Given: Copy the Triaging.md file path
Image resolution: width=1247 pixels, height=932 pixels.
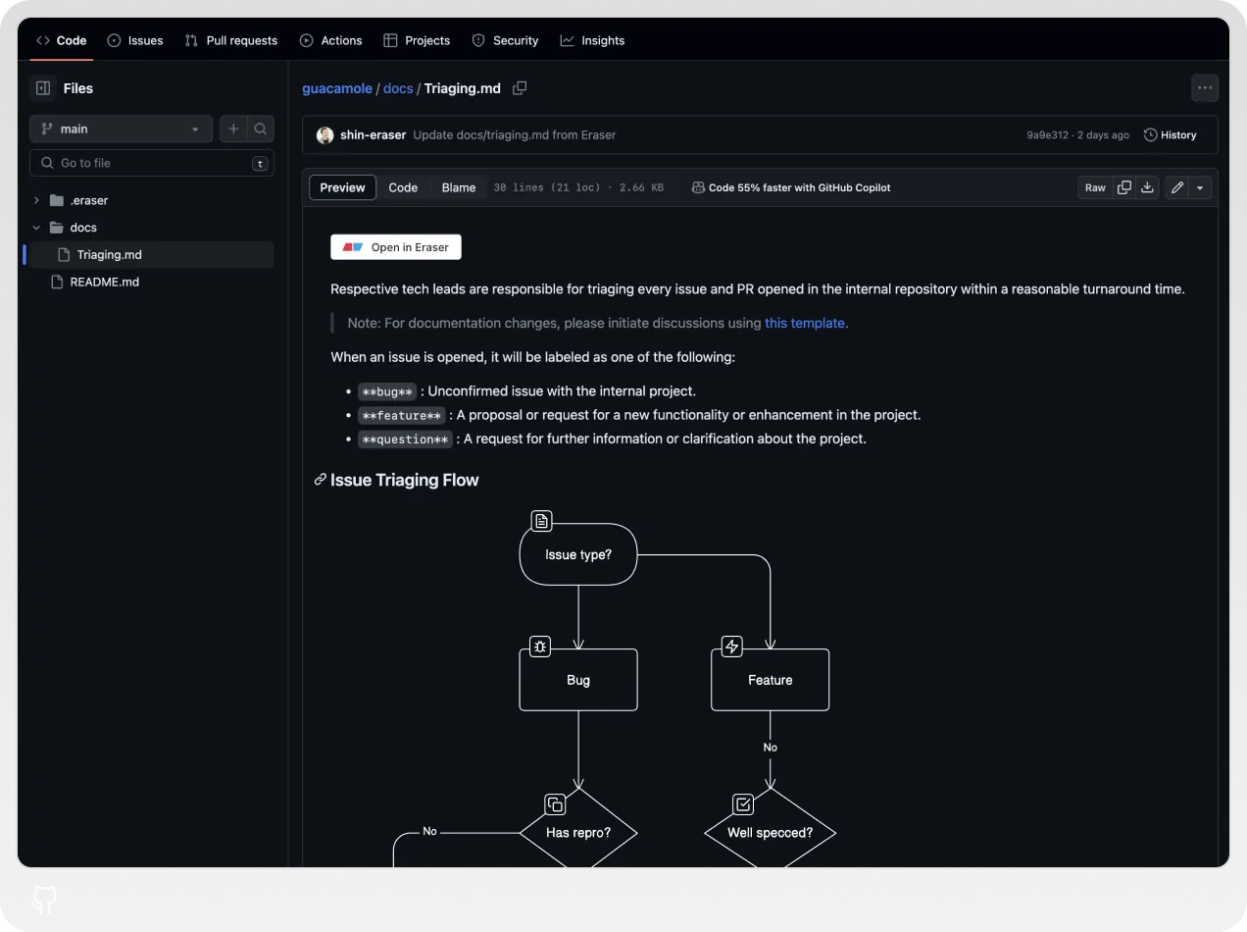Looking at the screenshot, I should click(x=519, y=88).
